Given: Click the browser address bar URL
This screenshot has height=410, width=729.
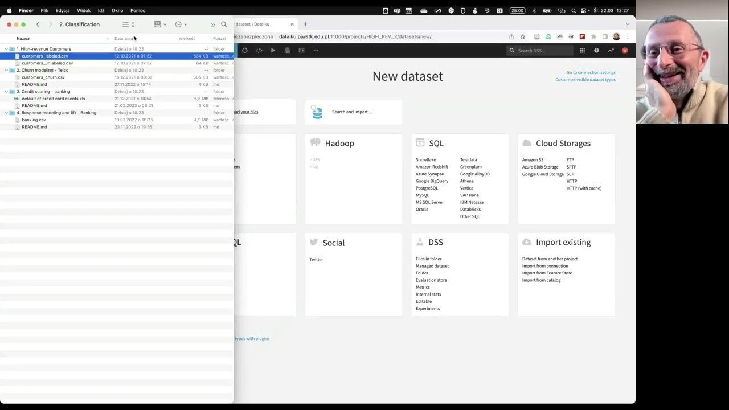Looking at the screenshot, I should (355, 36).
